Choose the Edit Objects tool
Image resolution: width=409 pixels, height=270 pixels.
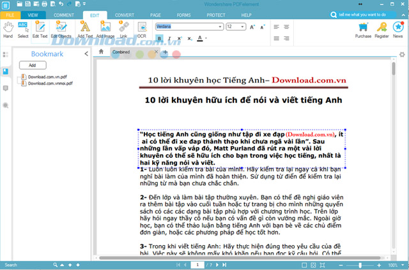tap(61, 30)
